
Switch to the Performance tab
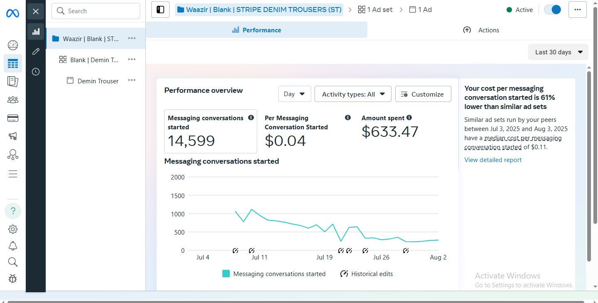tap(257, 30)
